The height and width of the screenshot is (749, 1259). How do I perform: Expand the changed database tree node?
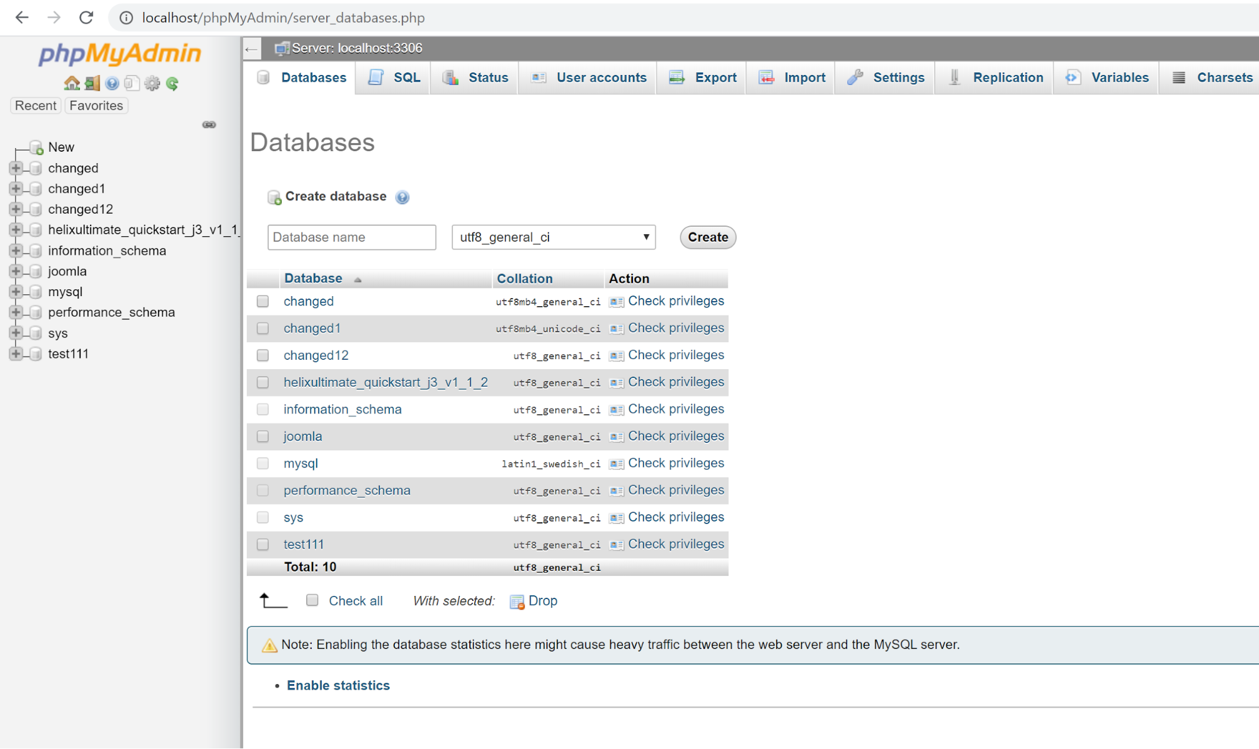click(16, 168)
